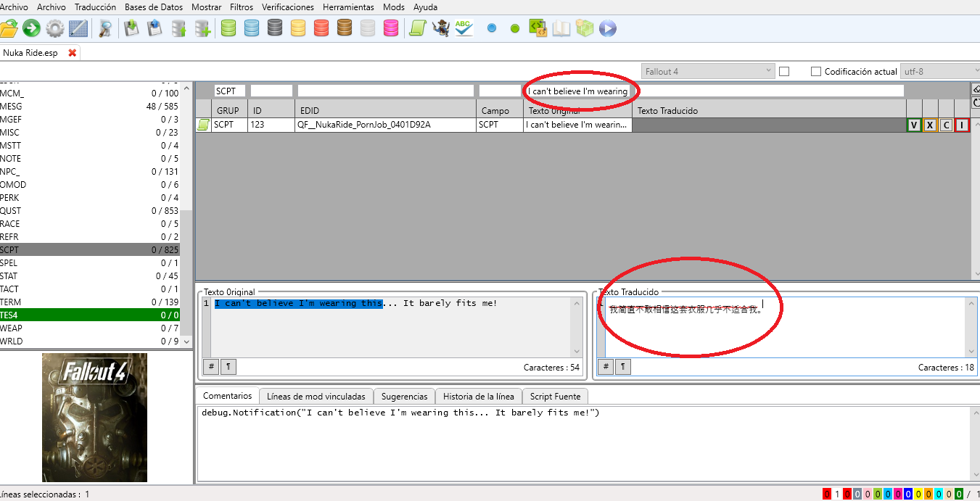
Task: Select the pink database cylinder icon
Action: (391, 28)
